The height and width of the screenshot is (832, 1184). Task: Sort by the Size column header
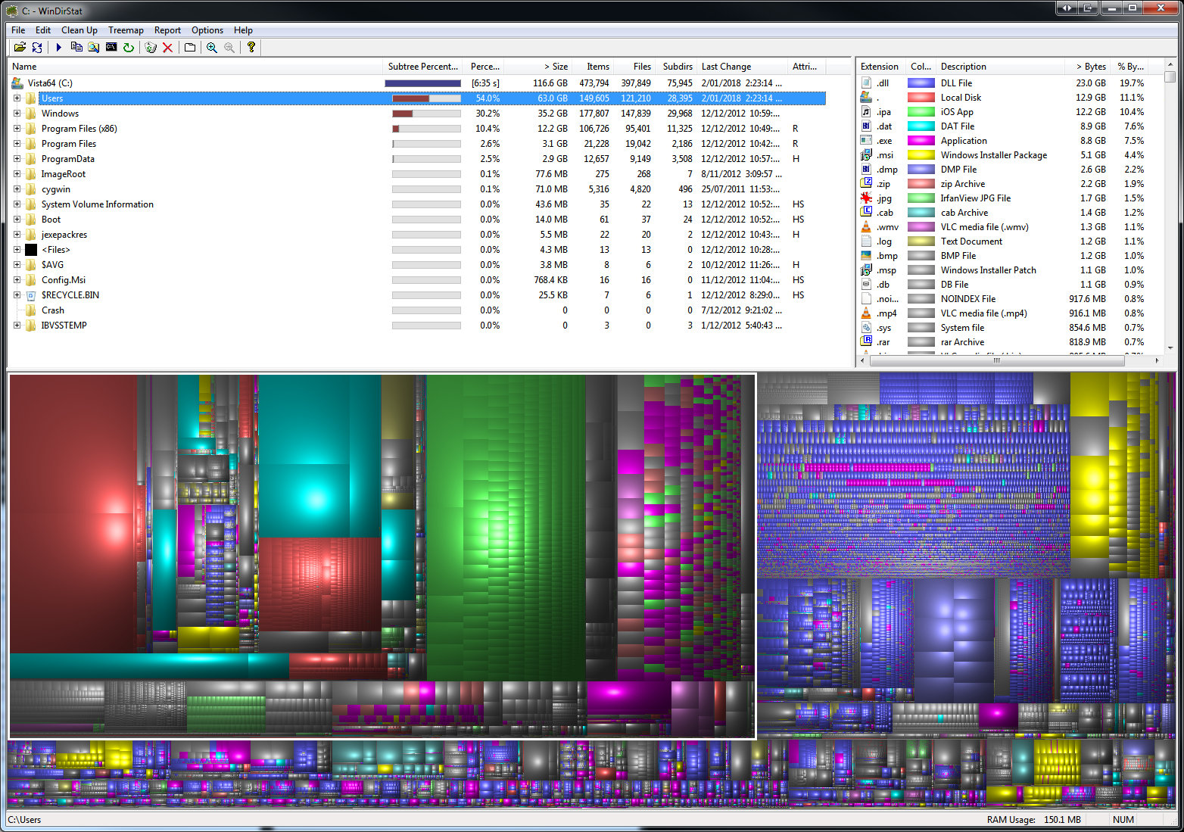tap(557, 67)
